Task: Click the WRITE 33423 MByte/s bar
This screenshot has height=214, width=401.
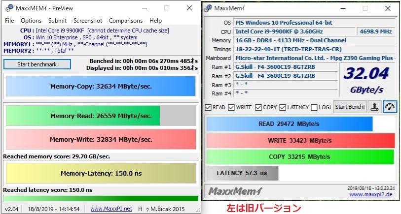Action: (300, 141)
